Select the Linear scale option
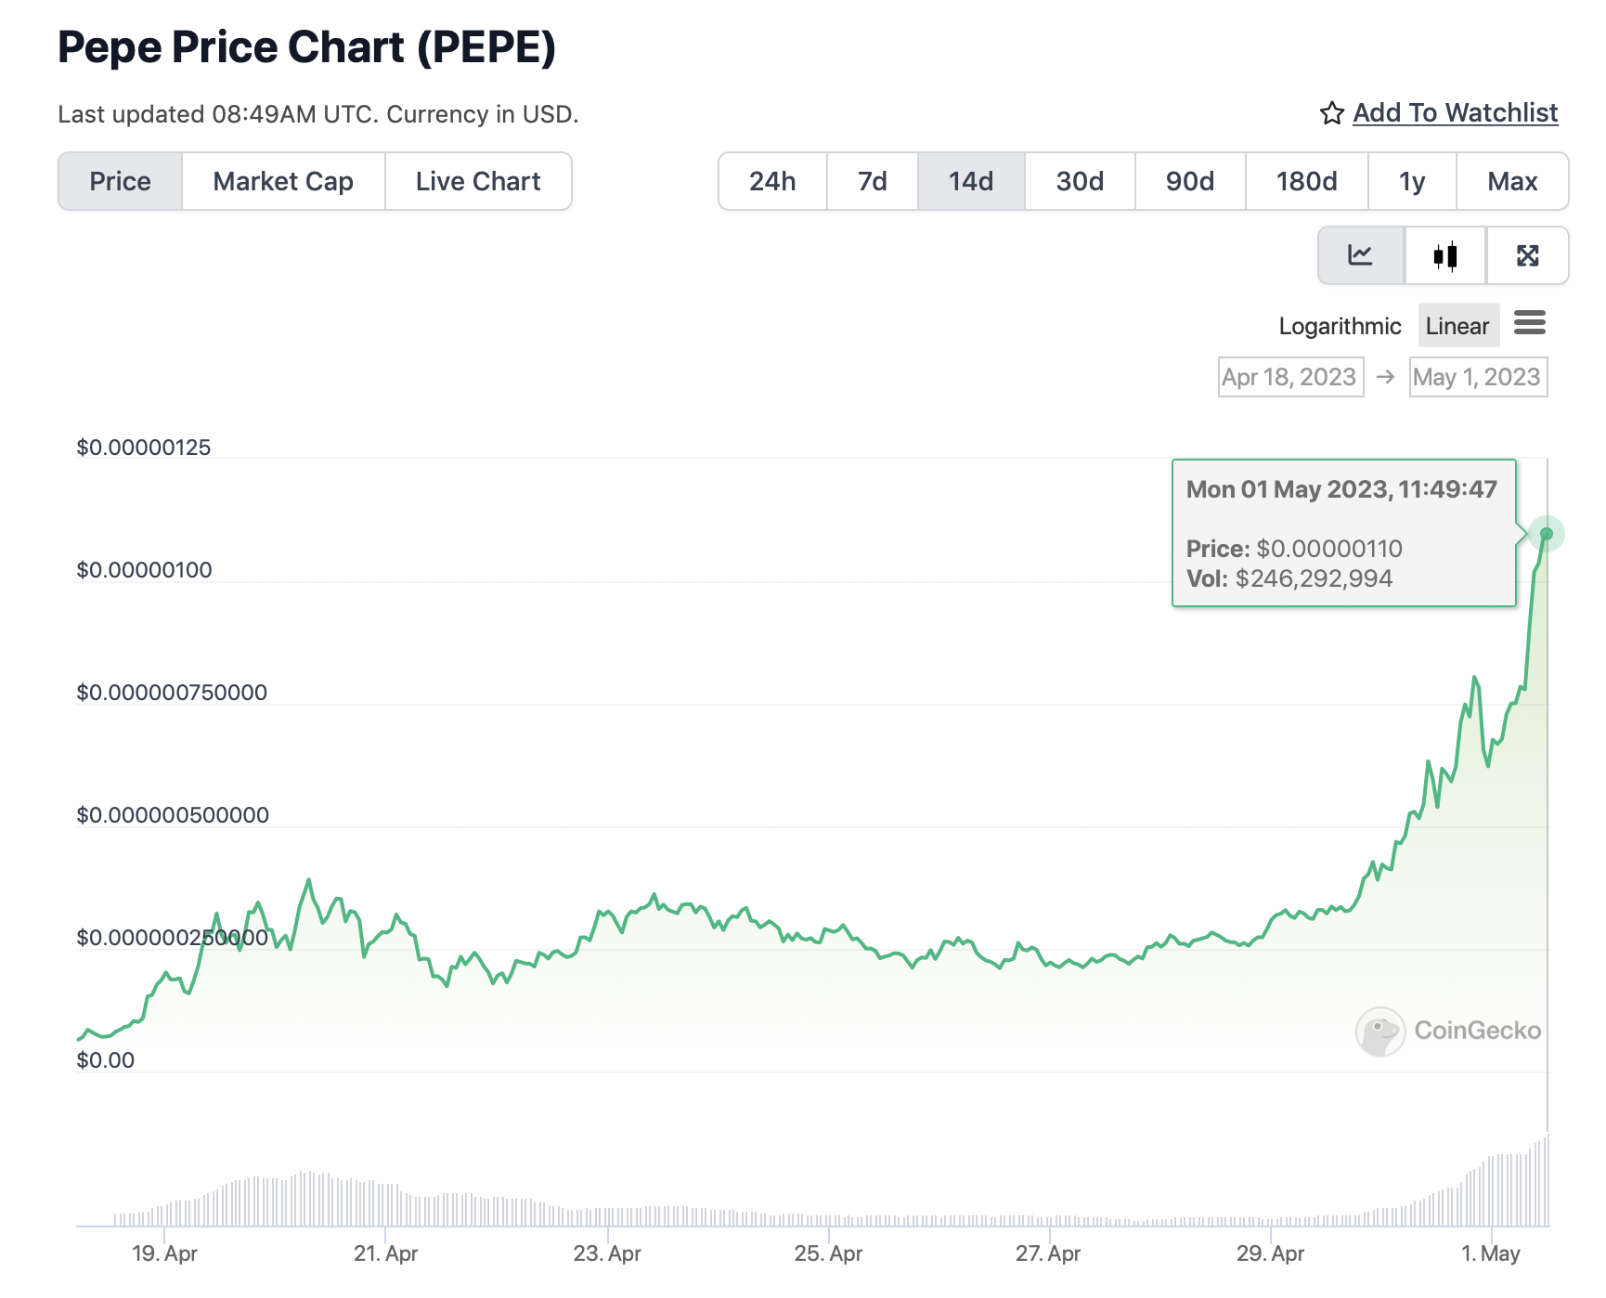Screen dimensions: 1606x1298 (1457, 326)
